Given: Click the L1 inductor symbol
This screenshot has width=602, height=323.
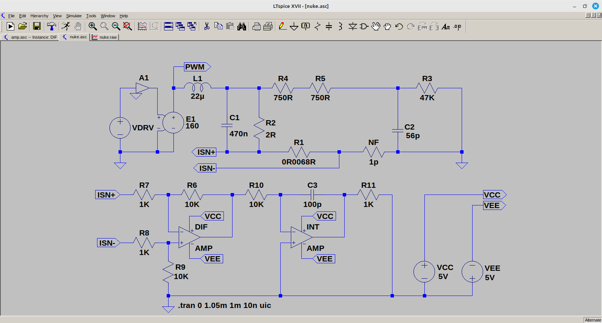Looking at the screenshot, I should click(x=198, y=88).
